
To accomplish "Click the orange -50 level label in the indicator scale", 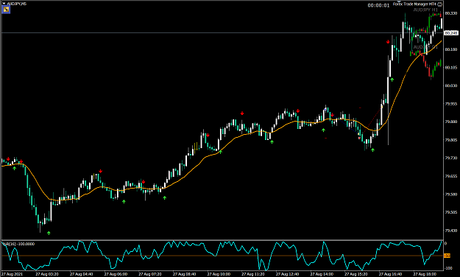I will pyautogui.click(x=447, y=256).
